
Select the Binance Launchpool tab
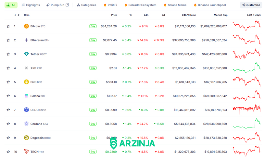pos(210,5)
